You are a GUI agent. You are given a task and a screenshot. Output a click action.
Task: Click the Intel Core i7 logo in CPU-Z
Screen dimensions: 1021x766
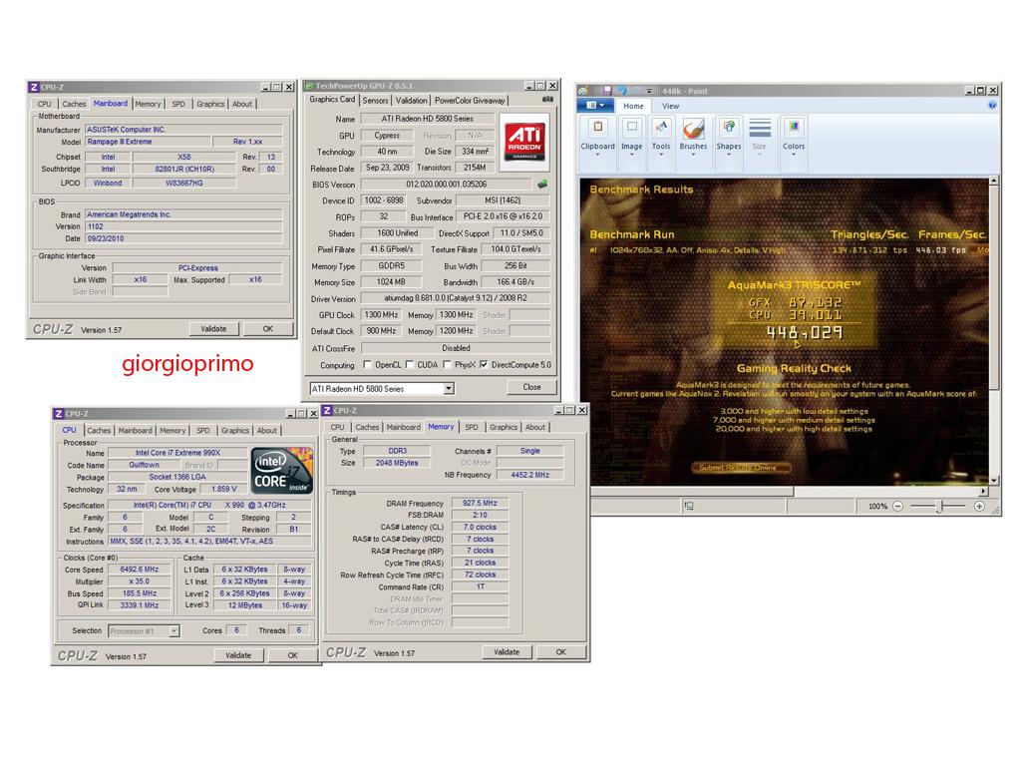(282, 471)
